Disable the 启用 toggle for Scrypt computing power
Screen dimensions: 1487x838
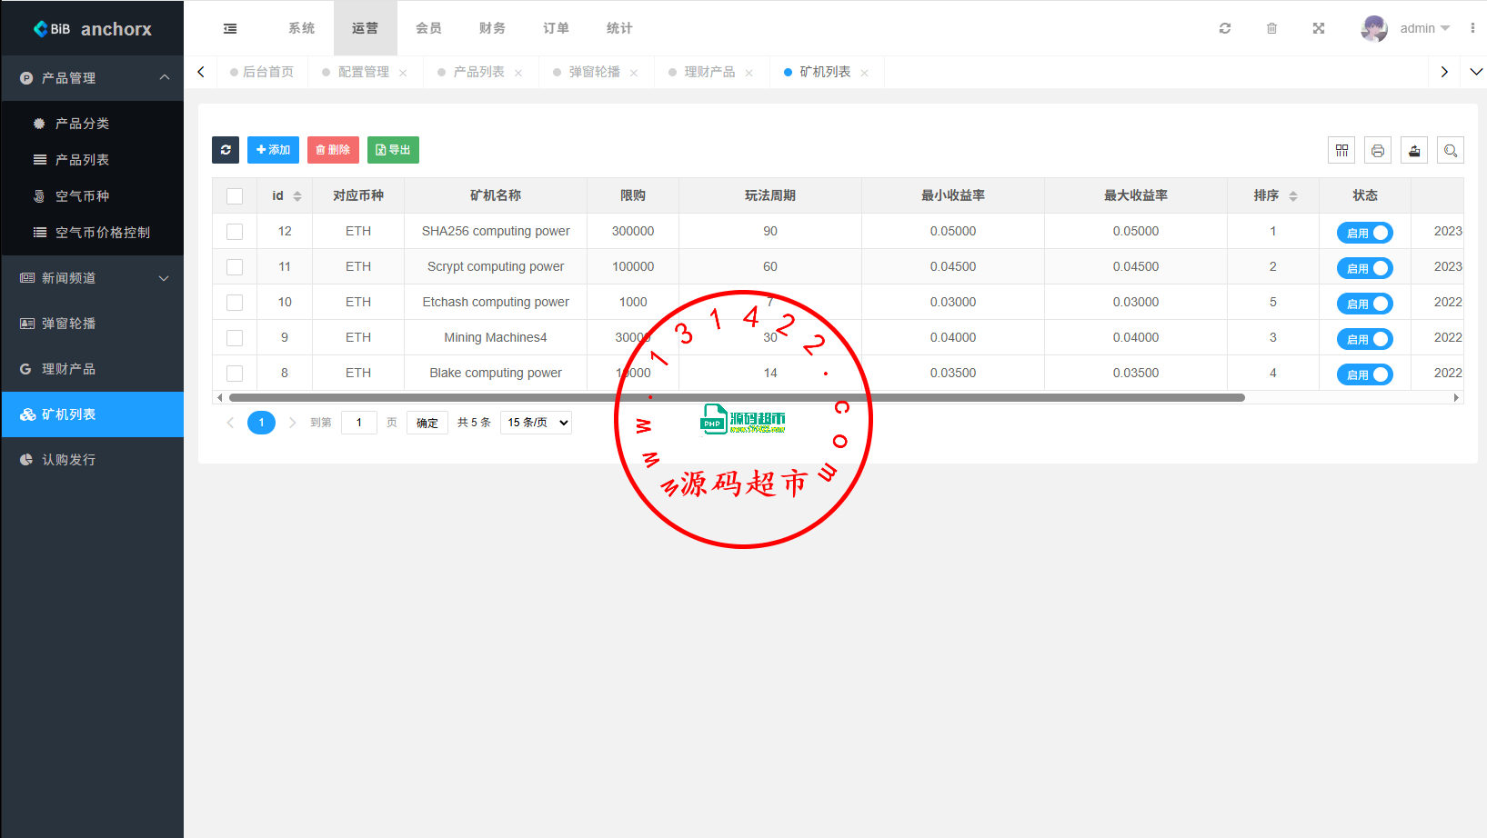1364,267
